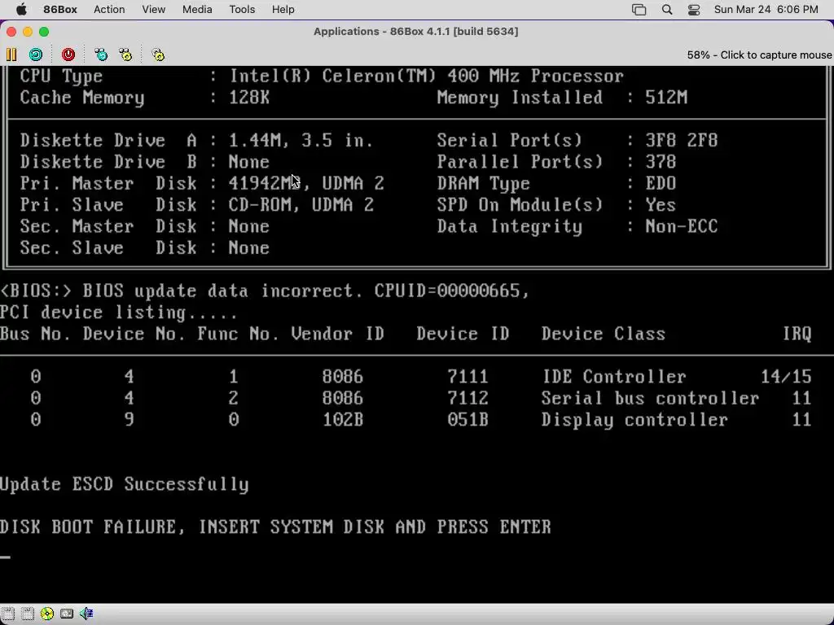Pause the emulation with the yellow pause icon

click(x=11, y=55)
